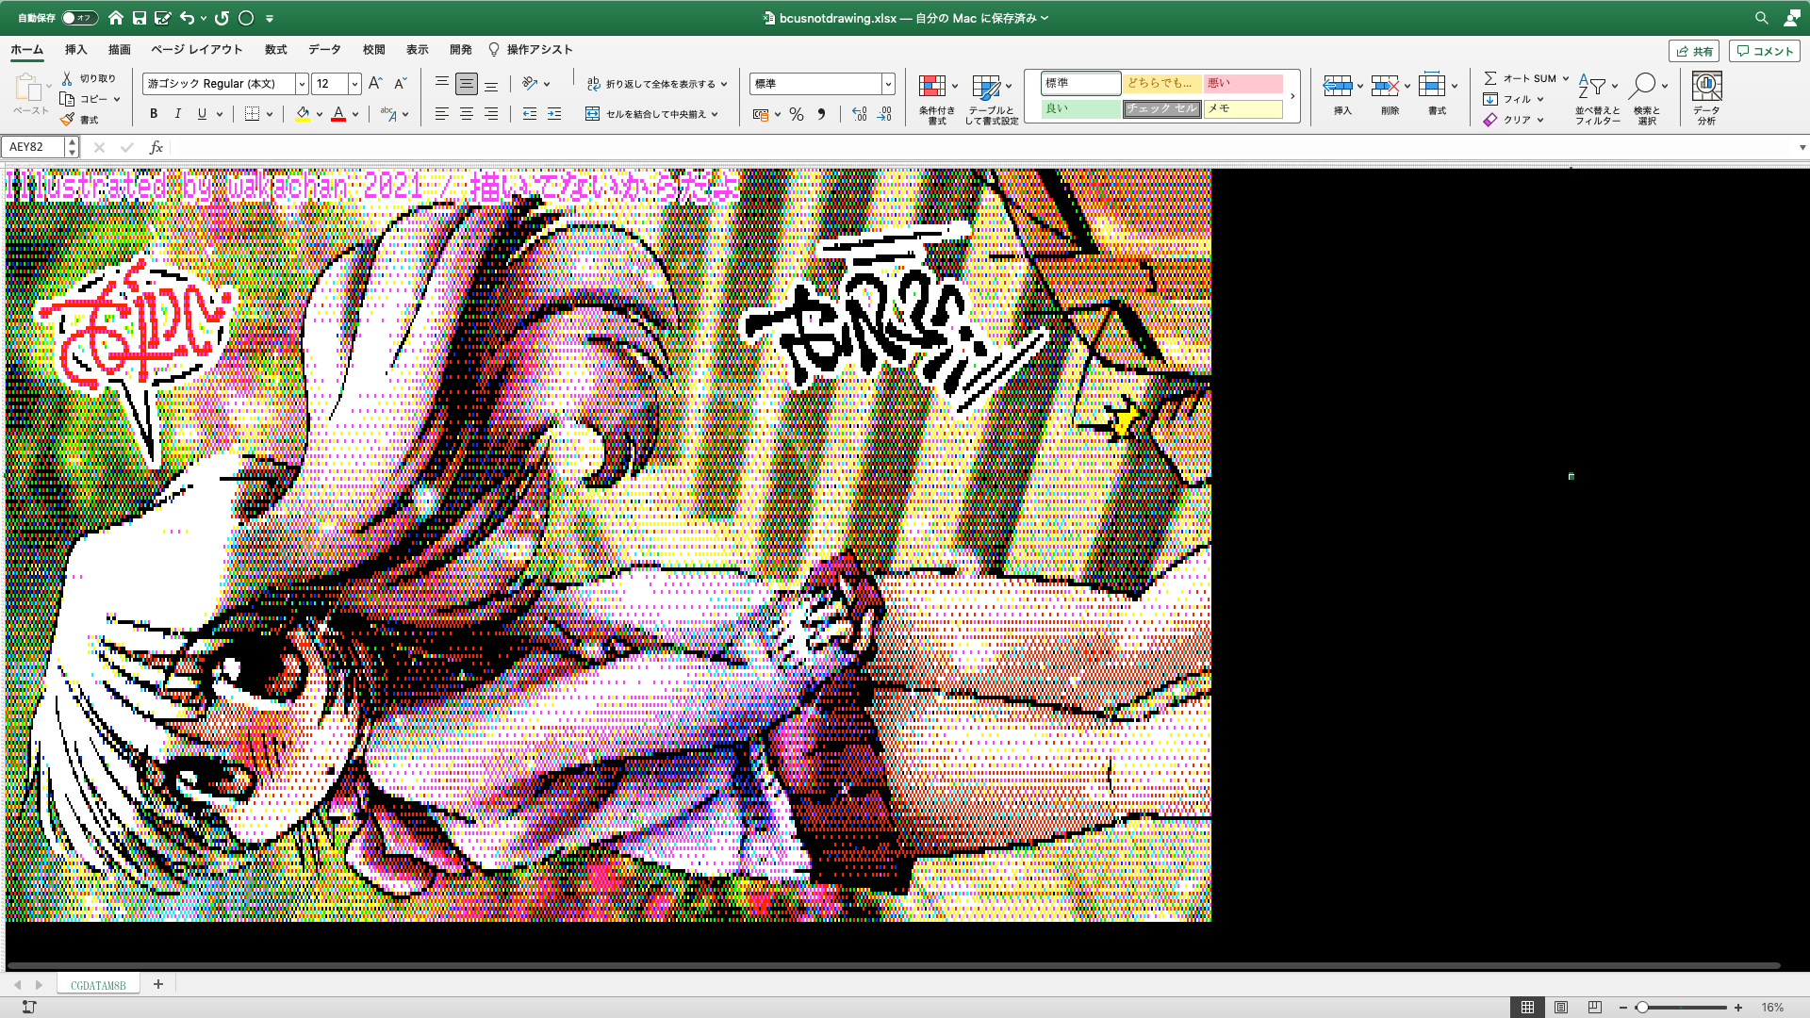1810x1018 pixels.
Task: Apply fill color bucket swatch
Action: pyautogui.click(x=303, y=114)
